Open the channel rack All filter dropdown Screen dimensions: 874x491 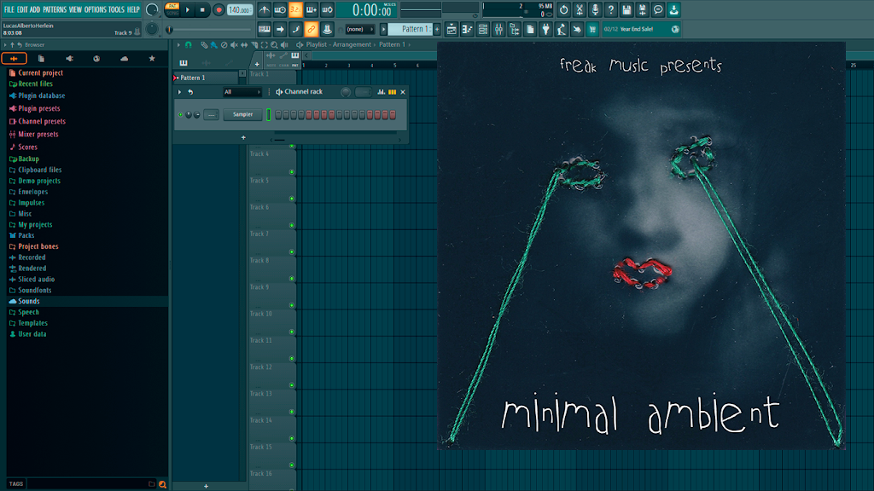click(242, 92)
